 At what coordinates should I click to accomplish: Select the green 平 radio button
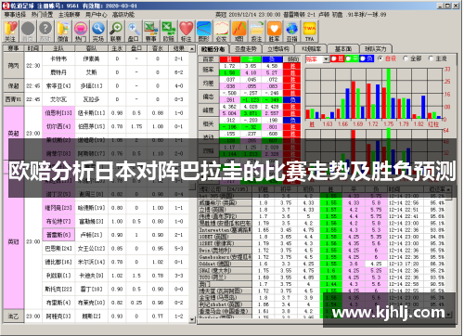[348, 58]
